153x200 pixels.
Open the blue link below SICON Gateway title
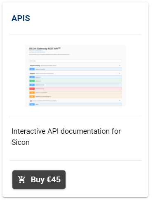[37, 52]
